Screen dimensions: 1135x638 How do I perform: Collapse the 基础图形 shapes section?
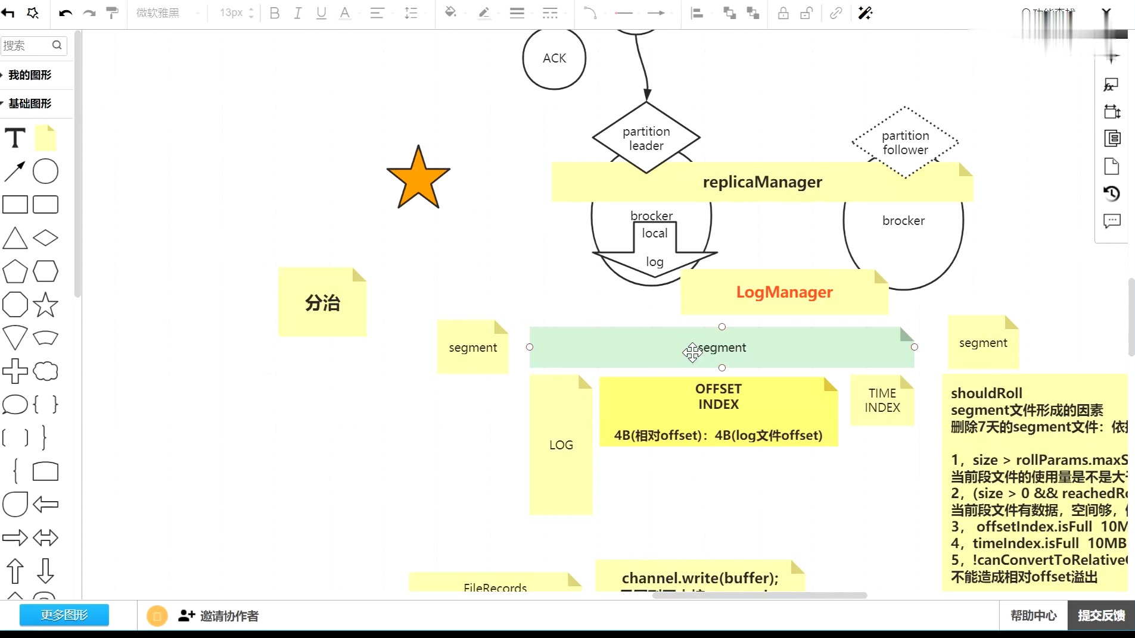30,104
